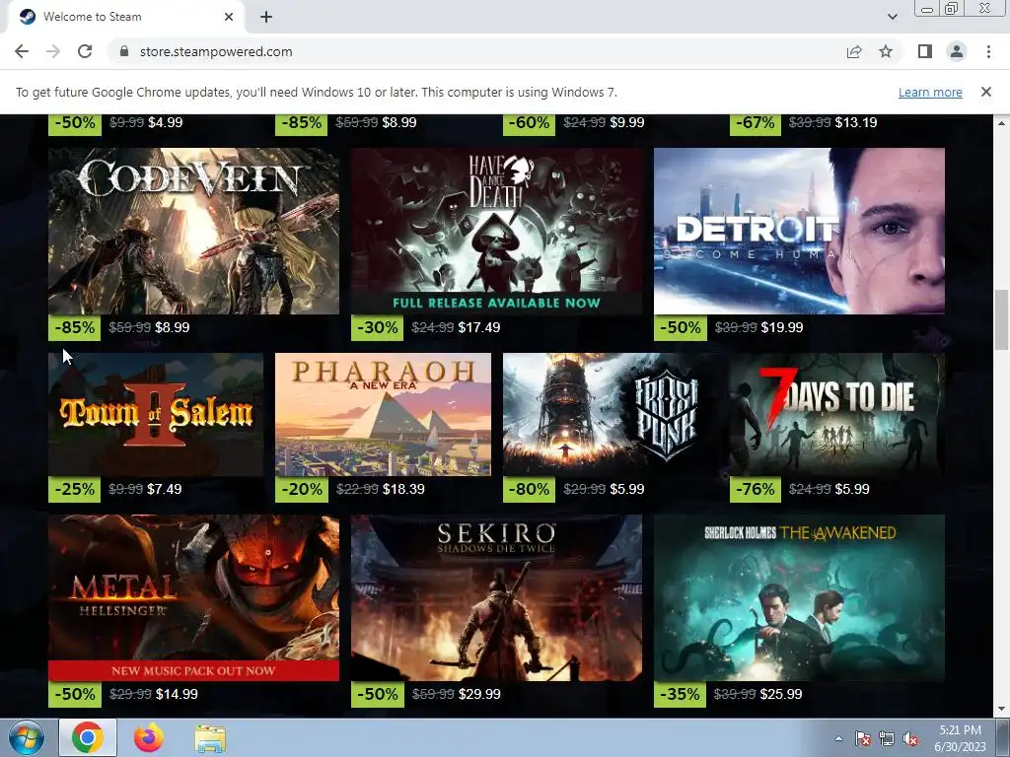This screenshot has width=1010, height=757.
Task: Open Pharaoh A New Era capsule
Action: [383, 414]
